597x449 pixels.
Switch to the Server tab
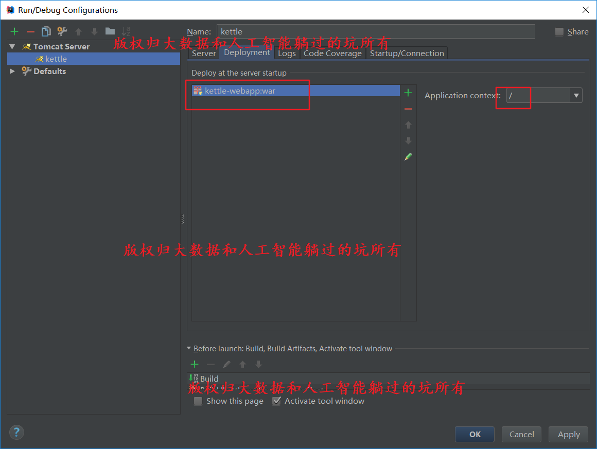(204, 53)
